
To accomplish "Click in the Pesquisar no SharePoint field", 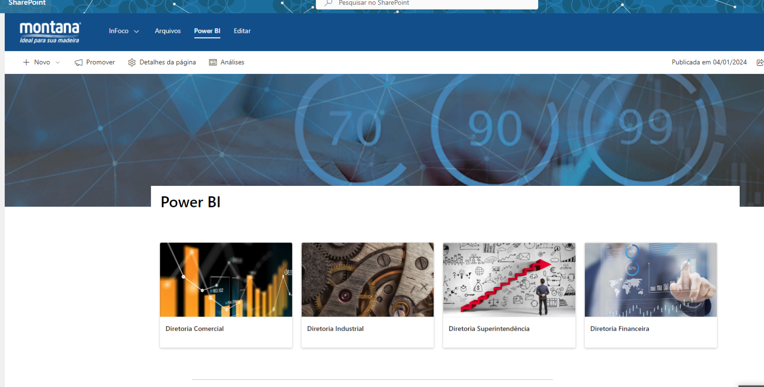I will [430, 3].
